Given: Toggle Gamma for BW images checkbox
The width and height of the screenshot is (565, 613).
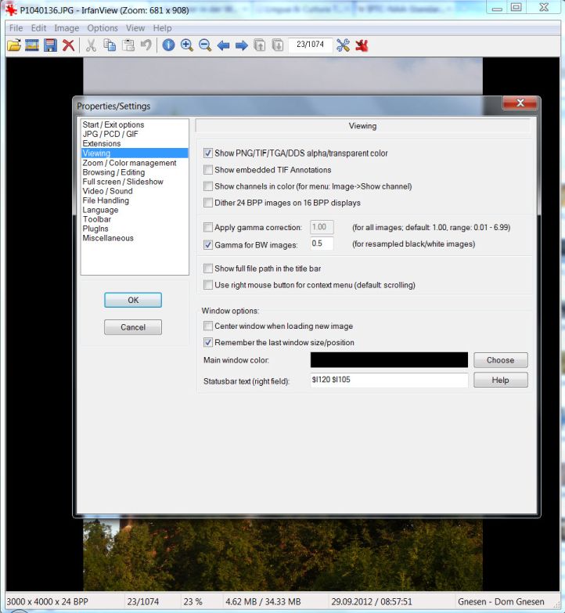Looking at the screenshot, I should tap(208, 245).
